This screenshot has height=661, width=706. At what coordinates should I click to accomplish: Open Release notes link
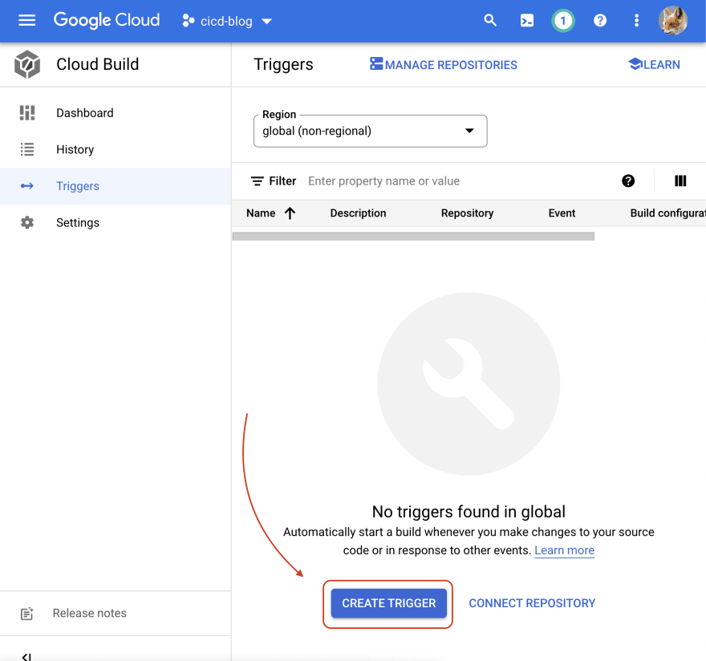pyautogui.click(x=90, y=614)
